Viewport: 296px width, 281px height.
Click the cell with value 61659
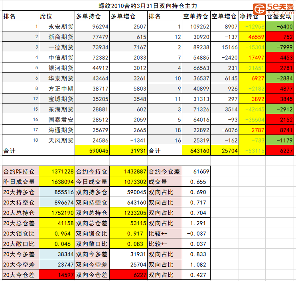click(x=196, y=172)
